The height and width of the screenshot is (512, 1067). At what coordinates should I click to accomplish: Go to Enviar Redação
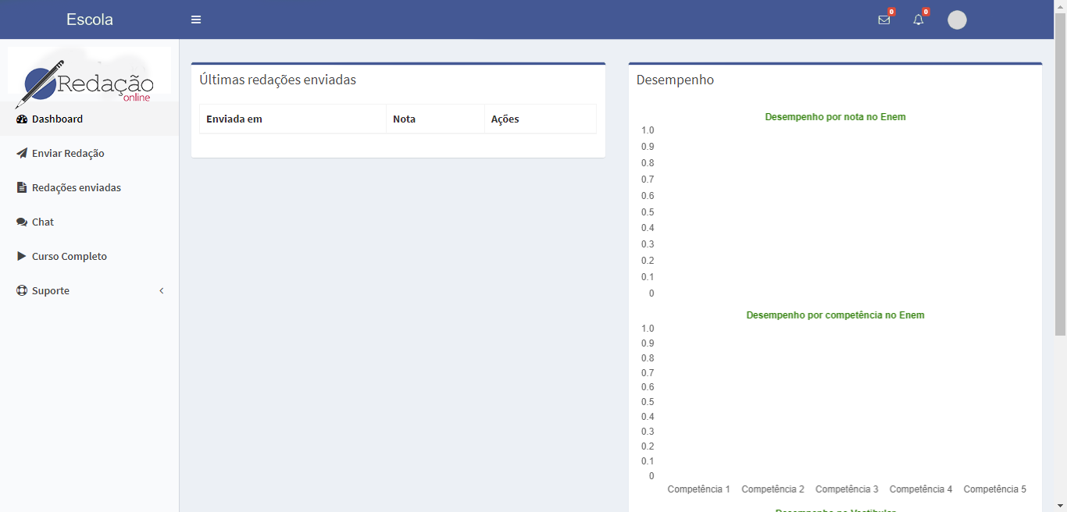point(89,153)
